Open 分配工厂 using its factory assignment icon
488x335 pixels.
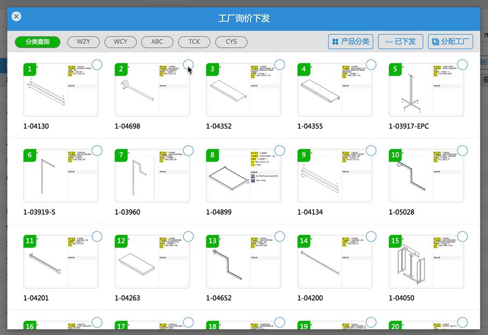pos(435,41)
